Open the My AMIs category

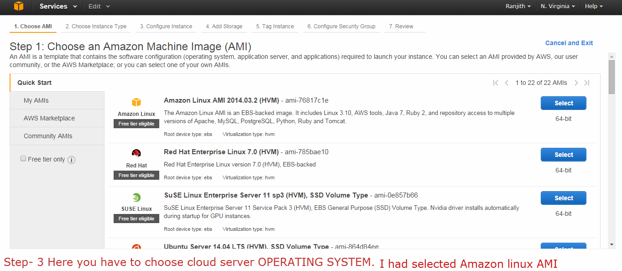[x=57, y=100]
